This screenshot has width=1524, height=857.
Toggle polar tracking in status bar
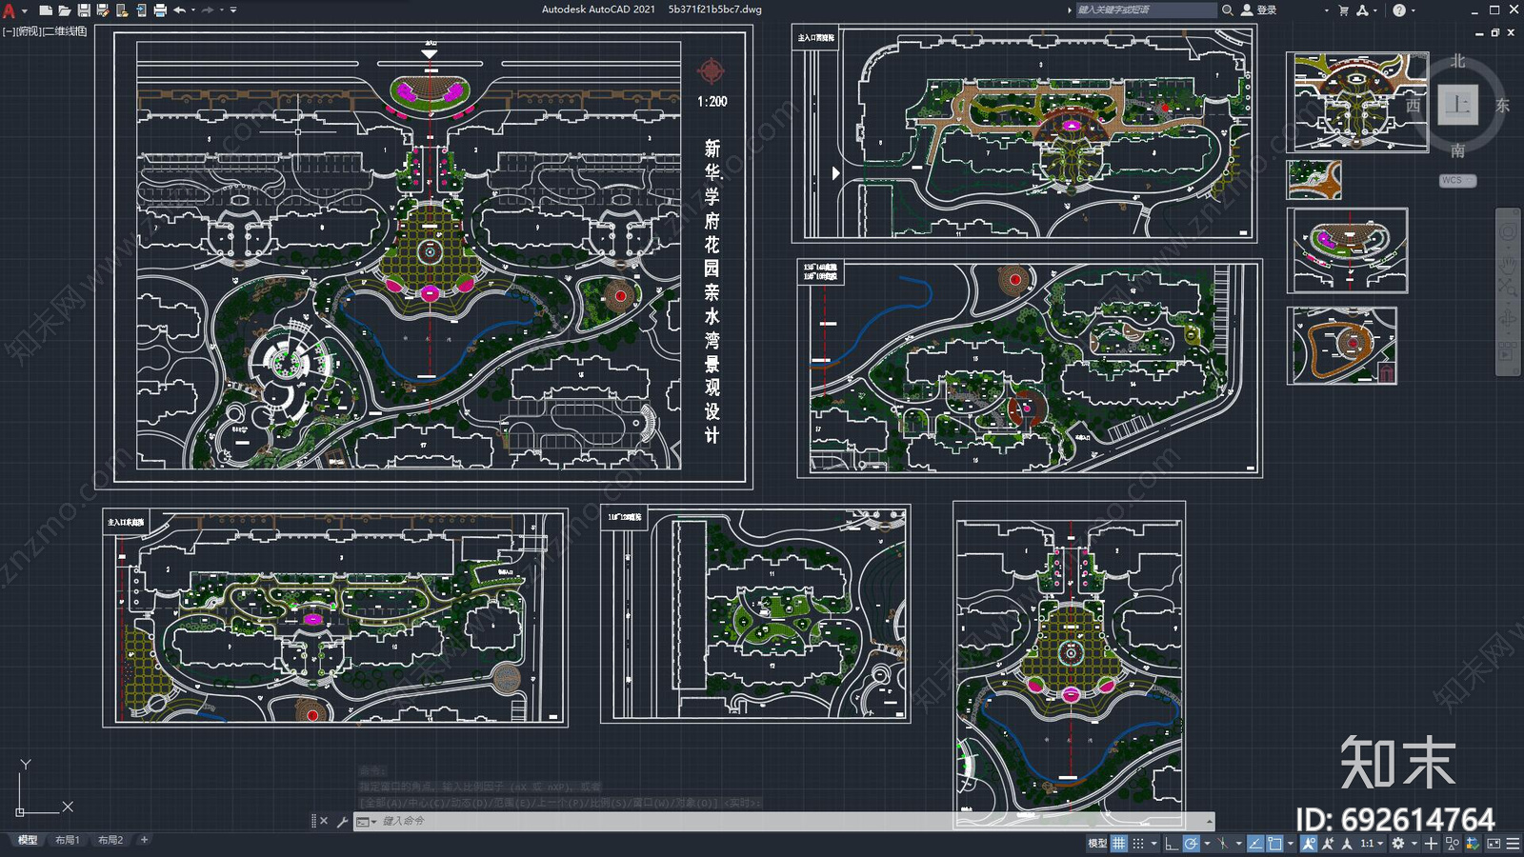1192,844
